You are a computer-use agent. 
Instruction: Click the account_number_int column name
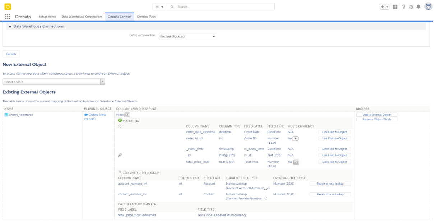[x=133, y=184]
